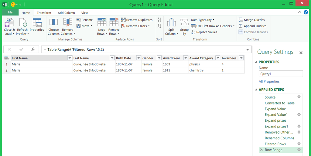Click the Refresh Preview icon
311x156 pixels.
(x=22, y=23)
